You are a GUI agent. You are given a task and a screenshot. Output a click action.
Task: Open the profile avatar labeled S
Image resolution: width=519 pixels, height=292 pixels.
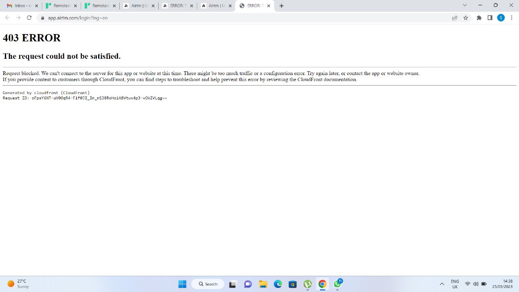click(501, 18)
